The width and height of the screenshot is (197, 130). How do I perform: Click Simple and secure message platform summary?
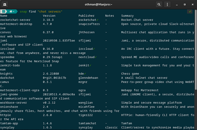point(151,103)
